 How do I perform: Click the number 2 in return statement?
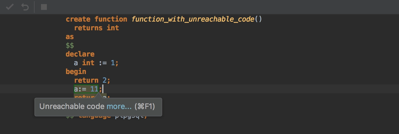[x=105, y=80]
